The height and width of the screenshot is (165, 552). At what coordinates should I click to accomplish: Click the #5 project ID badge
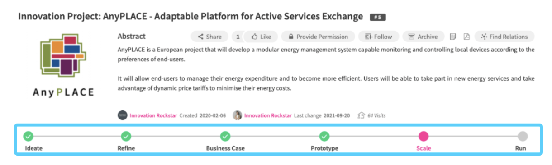[377, 17]
